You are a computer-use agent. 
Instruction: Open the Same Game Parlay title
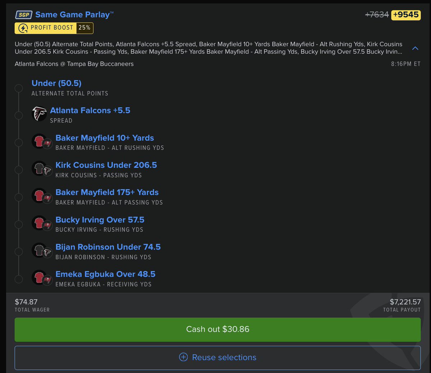point(74,15)
